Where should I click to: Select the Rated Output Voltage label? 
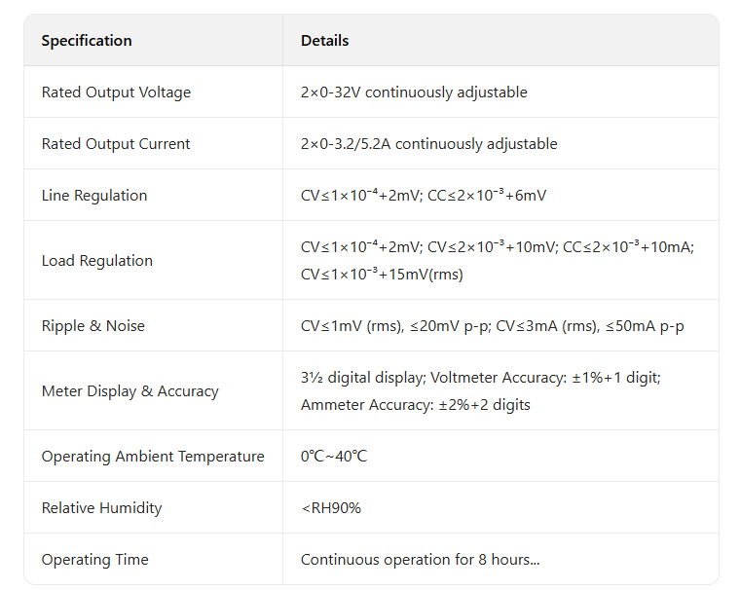point(116,92)
